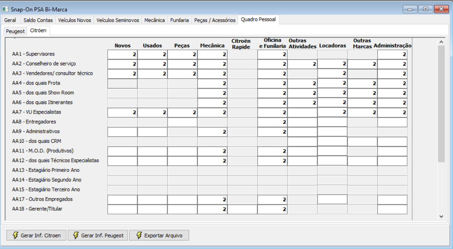
Task: Edit AA12 Técnicos Especialistas Usados field
Action: pos(152,161)
